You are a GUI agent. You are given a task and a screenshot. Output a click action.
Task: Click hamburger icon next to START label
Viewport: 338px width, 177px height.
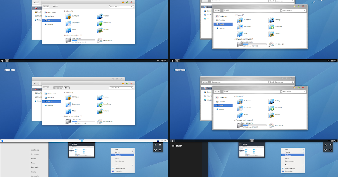pyautogui.click(x=173, y=146)
